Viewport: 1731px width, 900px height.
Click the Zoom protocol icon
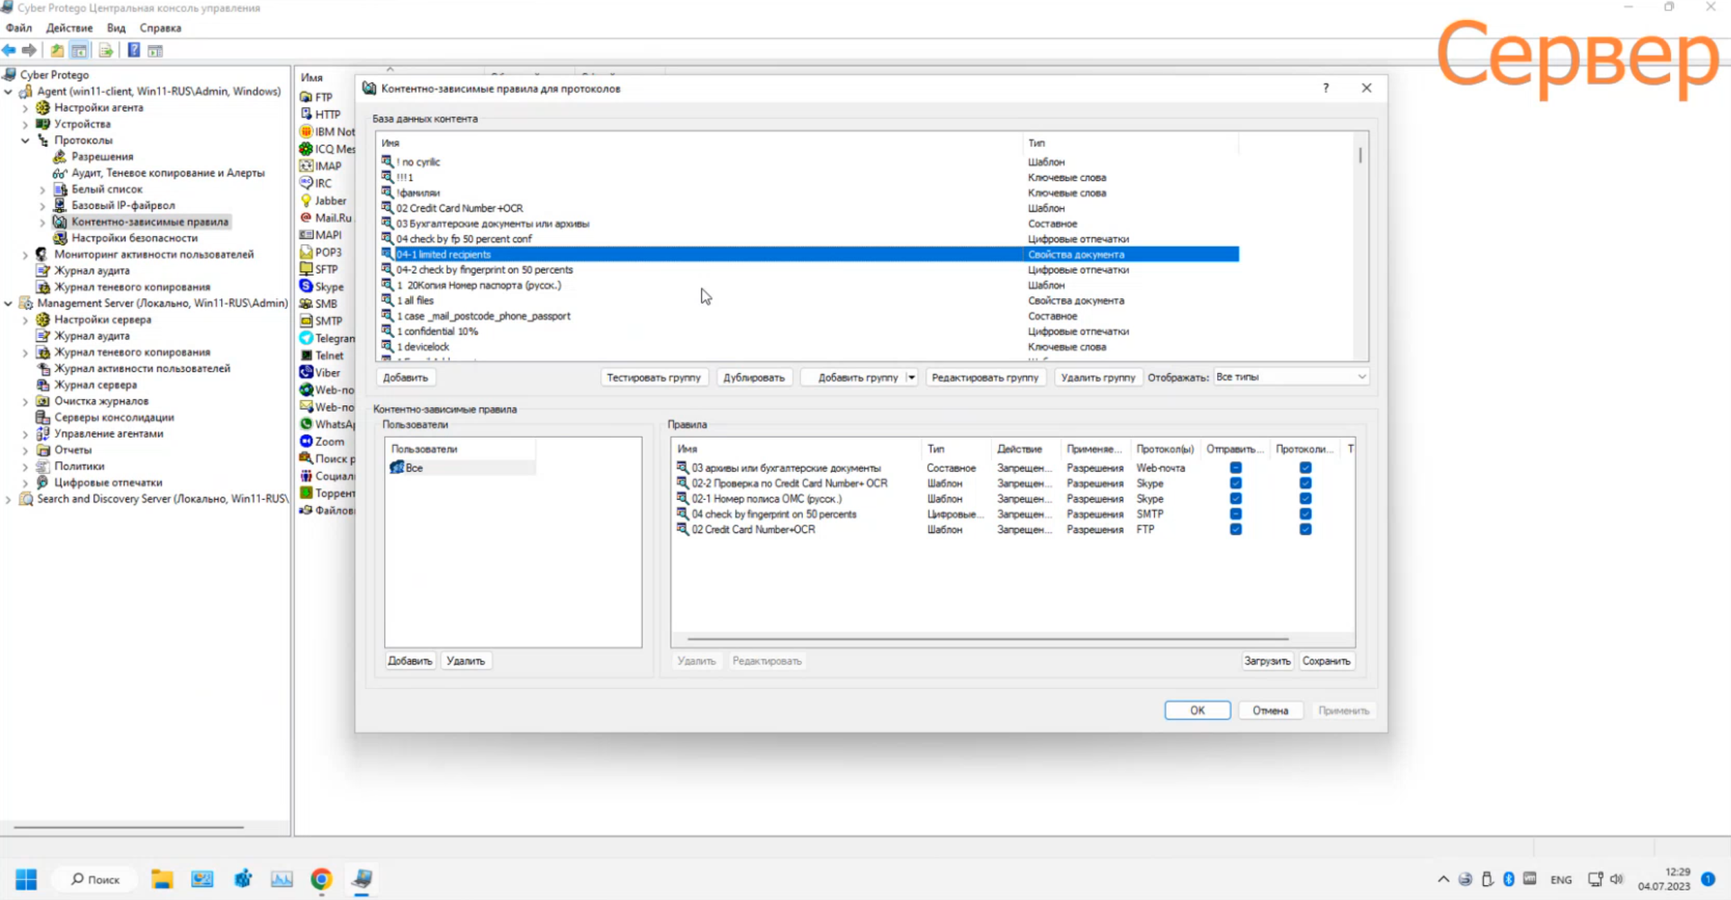(x=306, y=441)
